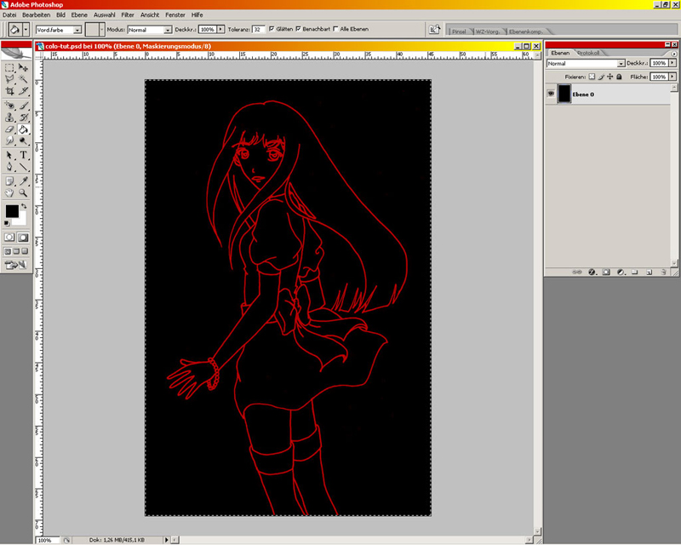Select the Move tool
The width and height of the screenshot is (681, 545).
pyautogui.click(x=24, y=68)
